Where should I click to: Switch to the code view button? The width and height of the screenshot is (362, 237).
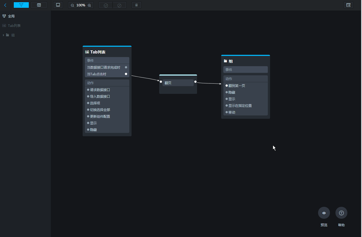[x=39, y=5]
